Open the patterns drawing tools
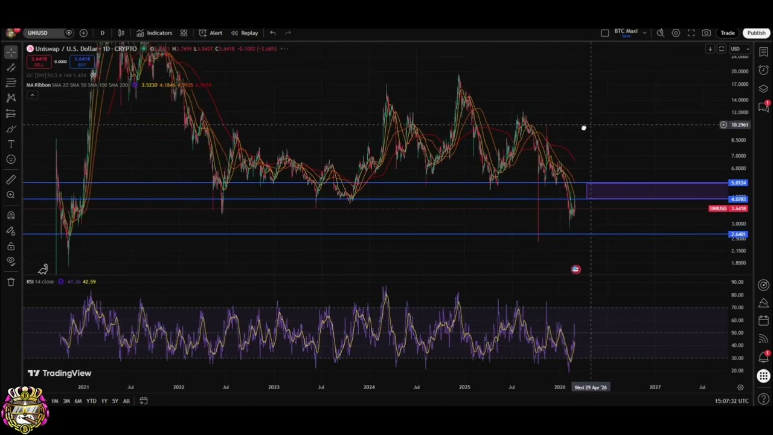 pyautogui.click(x=11, y=98)
